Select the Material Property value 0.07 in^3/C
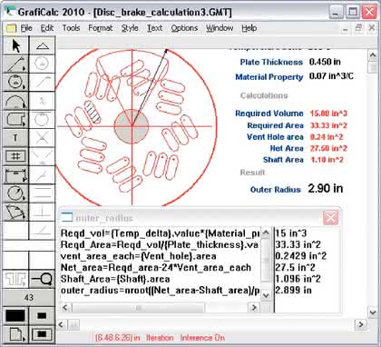 pyautogui.click(x=331, y=76)
